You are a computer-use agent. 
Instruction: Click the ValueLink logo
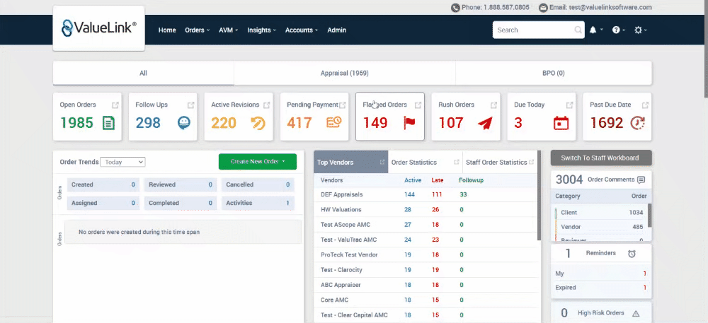98,28
